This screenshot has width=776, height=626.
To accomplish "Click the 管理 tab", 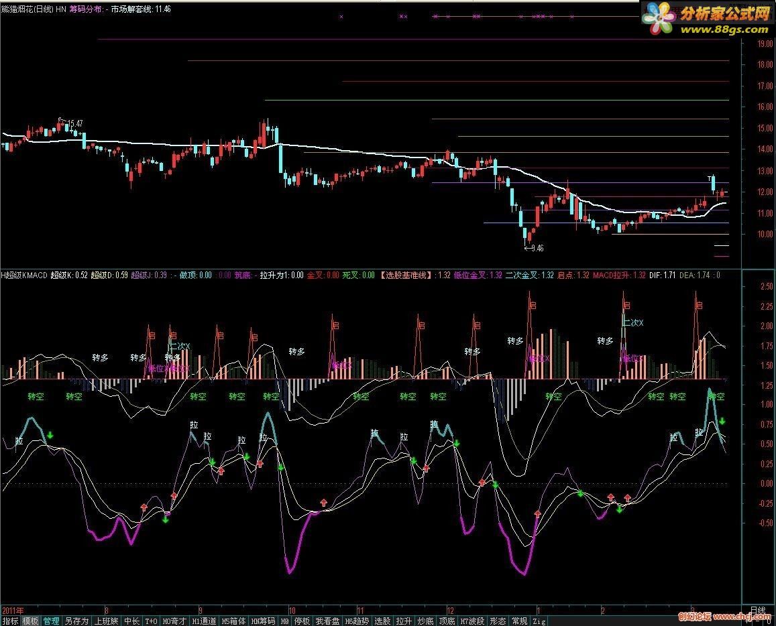I will (x=51, y=621).
